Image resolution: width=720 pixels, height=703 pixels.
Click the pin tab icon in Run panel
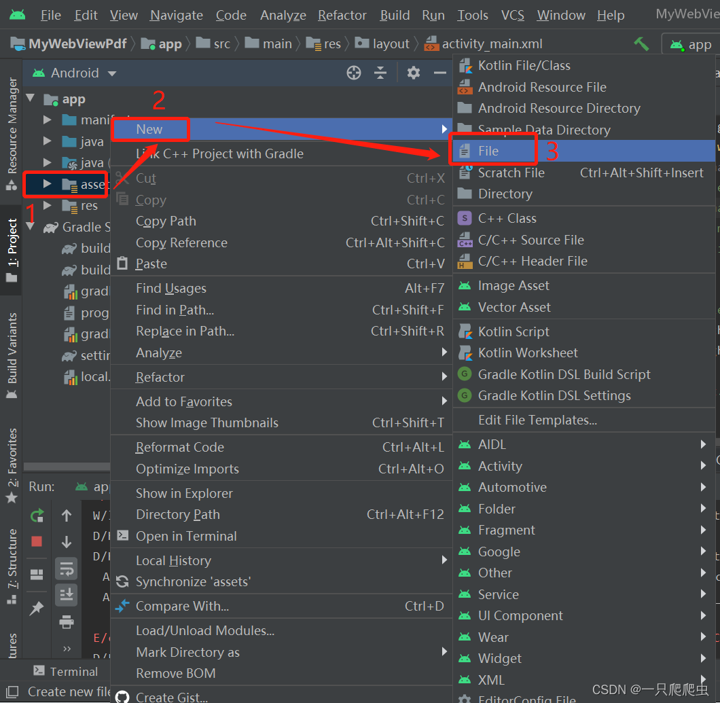[36, 608]
